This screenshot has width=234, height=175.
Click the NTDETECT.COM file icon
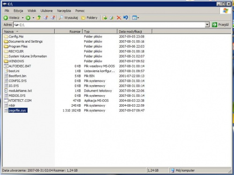tap(6, 101)
